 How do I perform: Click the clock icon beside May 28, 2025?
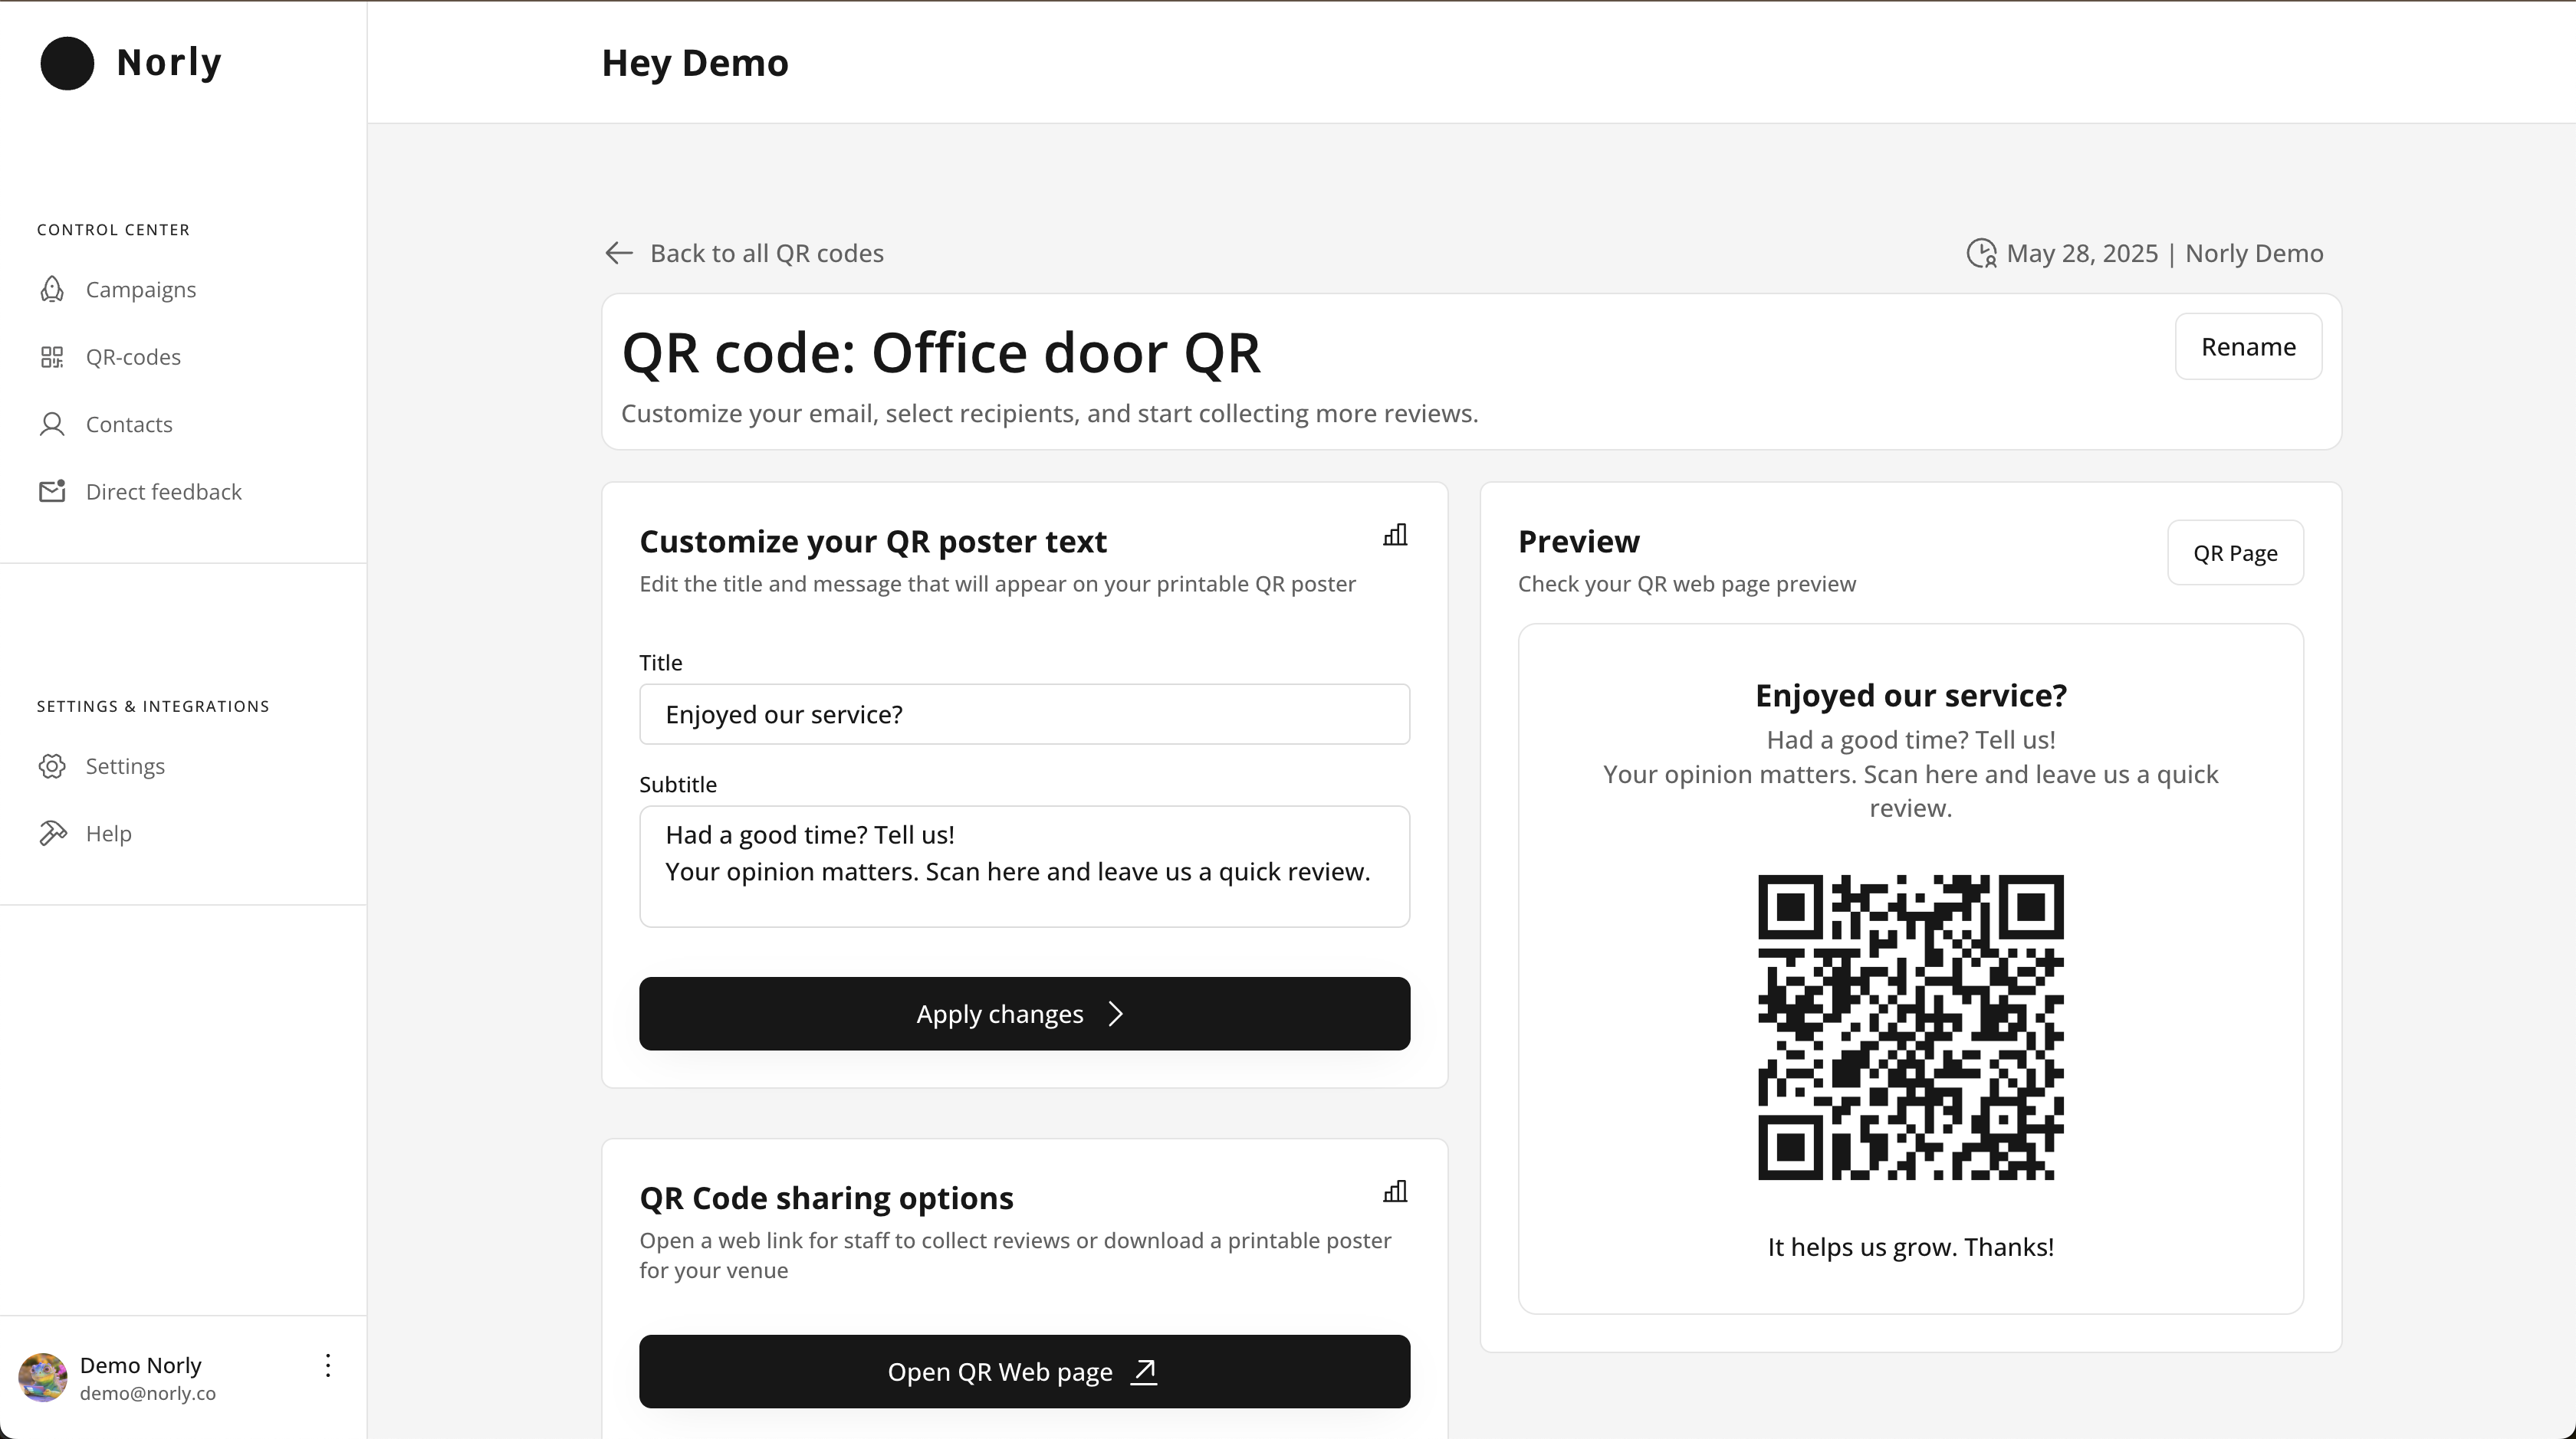pyautogui.click(x=1981, y=254)
